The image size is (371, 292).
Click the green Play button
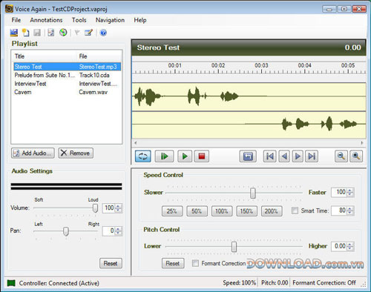[185, 156]
